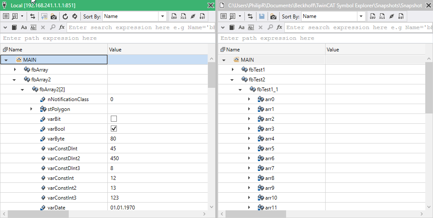433x218 pixels.
Task: Click the Value column header in Snapshot pane
Action: (x=375, y=50)
